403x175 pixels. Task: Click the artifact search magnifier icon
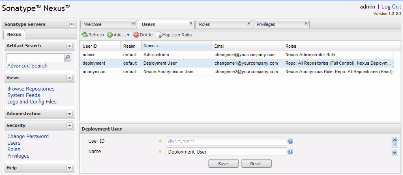68,58
